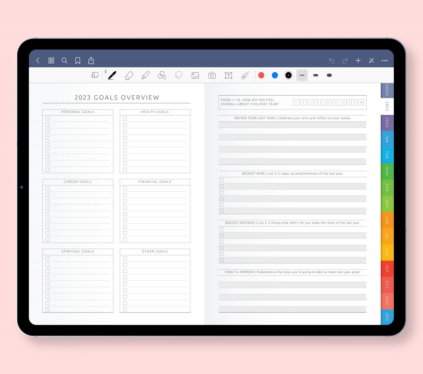Open the search magnifier icon
423x374 pixels.
point(64,61)
